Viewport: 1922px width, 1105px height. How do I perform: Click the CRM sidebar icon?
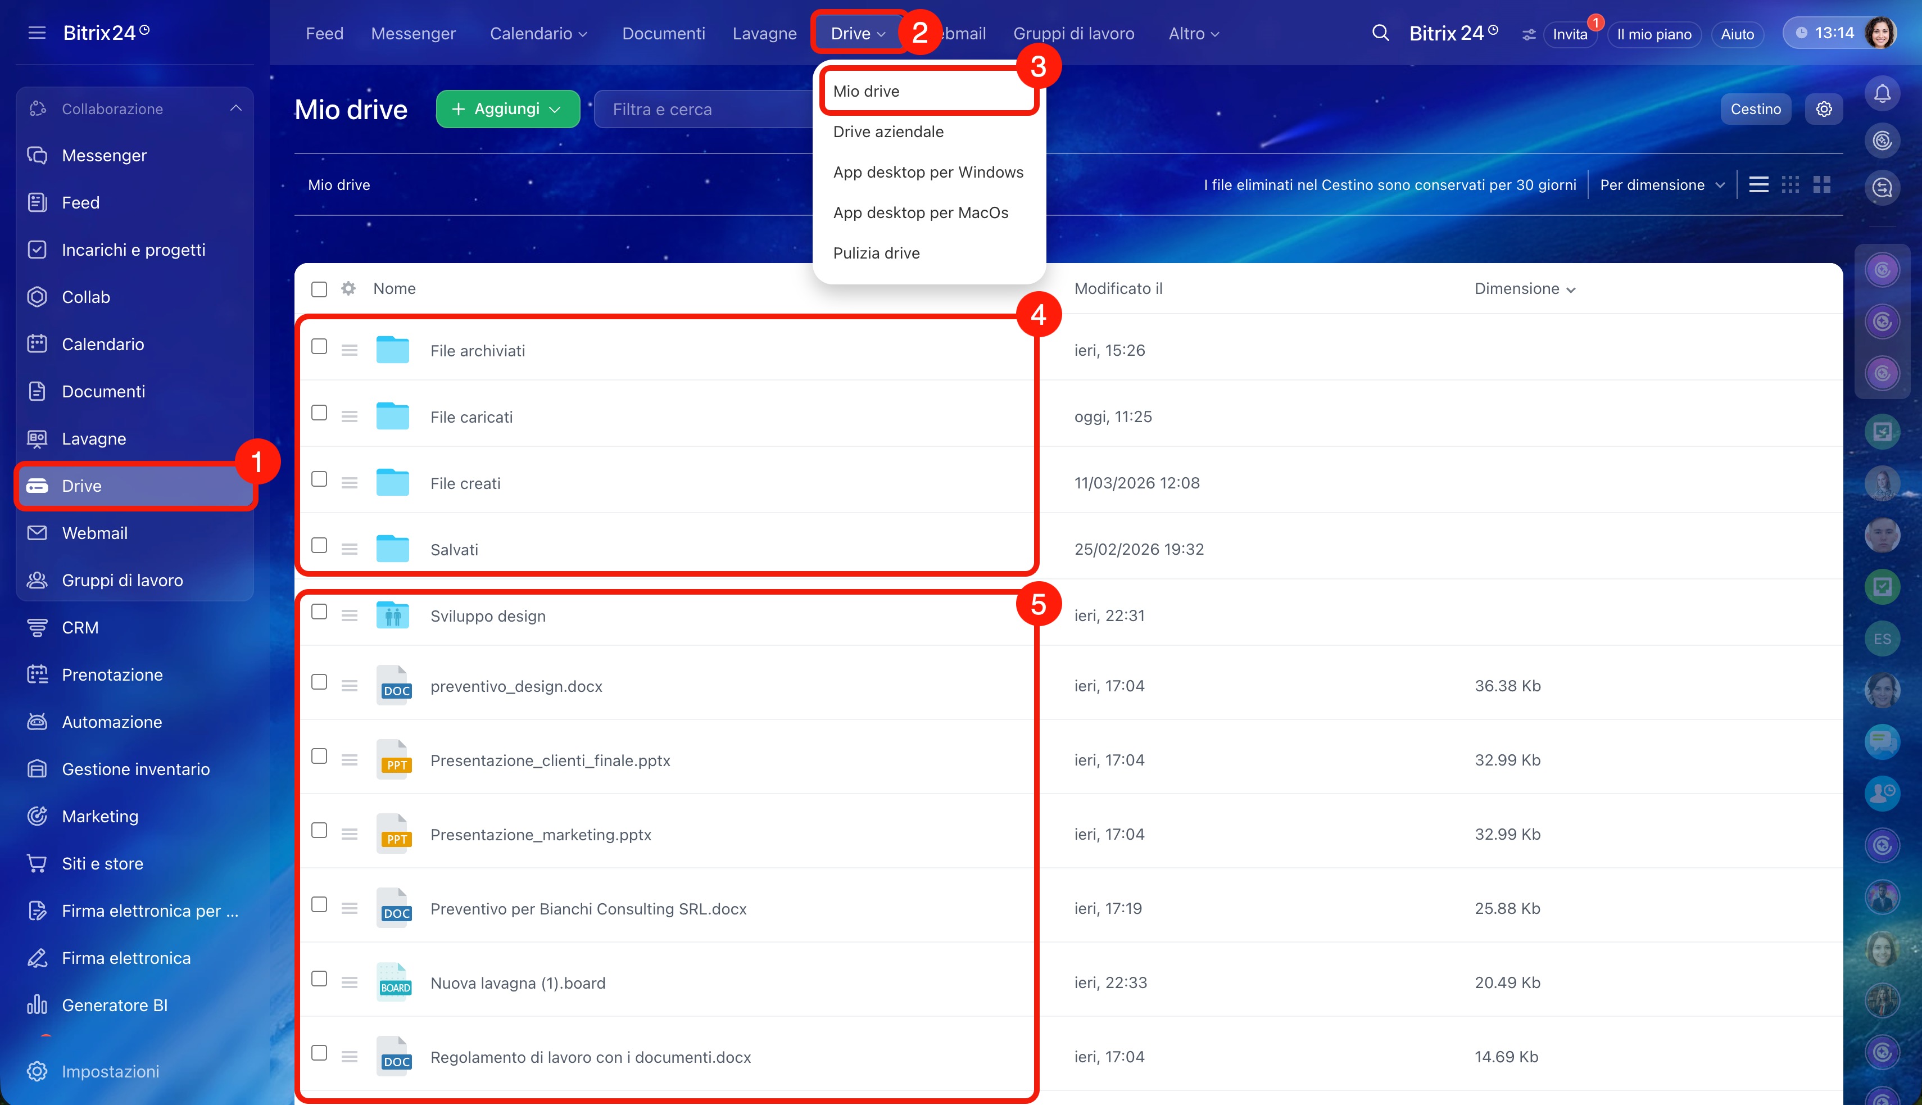pos(37,628)
